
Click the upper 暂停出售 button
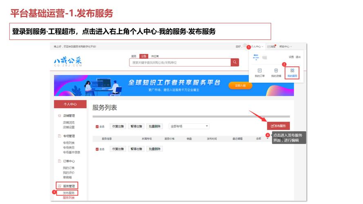[136, 126]
